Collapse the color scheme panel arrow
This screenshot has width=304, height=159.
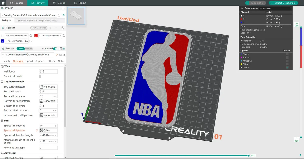pos(242,8)
